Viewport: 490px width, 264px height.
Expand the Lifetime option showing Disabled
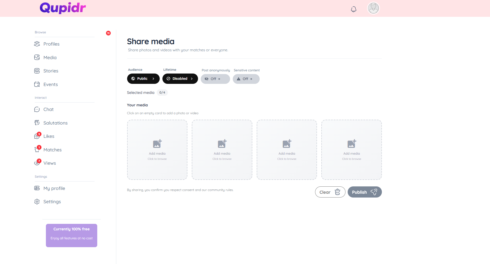coord(180,78)
